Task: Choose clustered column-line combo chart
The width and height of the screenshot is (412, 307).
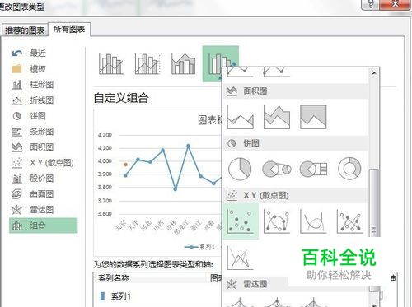Action: click(x=111, y=64)
